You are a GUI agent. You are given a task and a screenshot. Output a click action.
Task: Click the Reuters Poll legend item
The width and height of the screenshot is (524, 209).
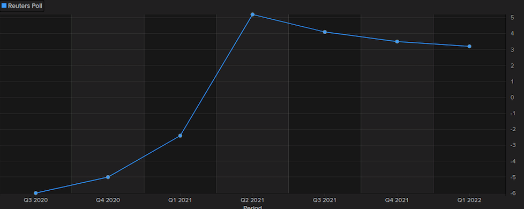point(22,6)
